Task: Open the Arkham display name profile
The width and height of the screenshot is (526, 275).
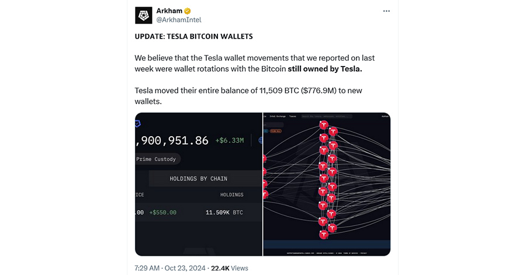Action: [169, 11]
